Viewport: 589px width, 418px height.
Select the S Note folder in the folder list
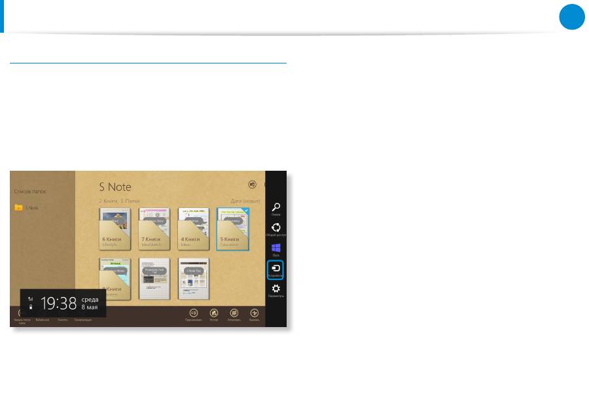click(x=26, y=208)
